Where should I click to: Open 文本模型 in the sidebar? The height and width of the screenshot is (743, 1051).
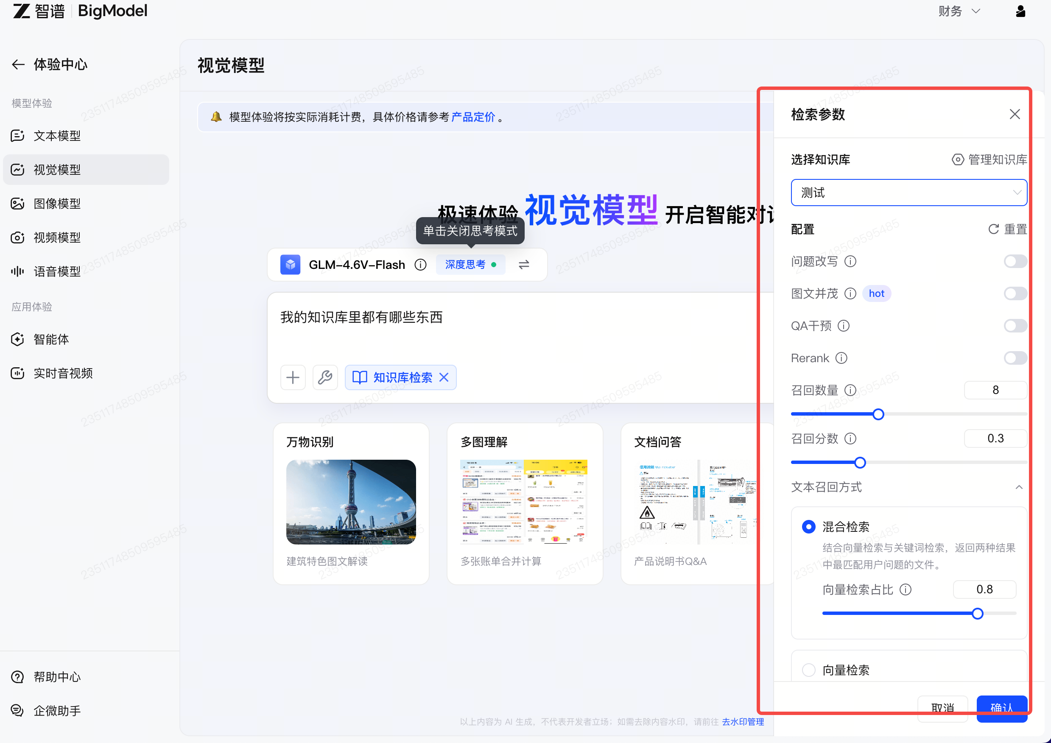(x=86, y=136)
